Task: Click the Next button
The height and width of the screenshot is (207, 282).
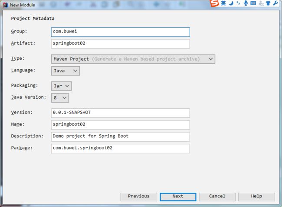Action: [x=178, y=197]
